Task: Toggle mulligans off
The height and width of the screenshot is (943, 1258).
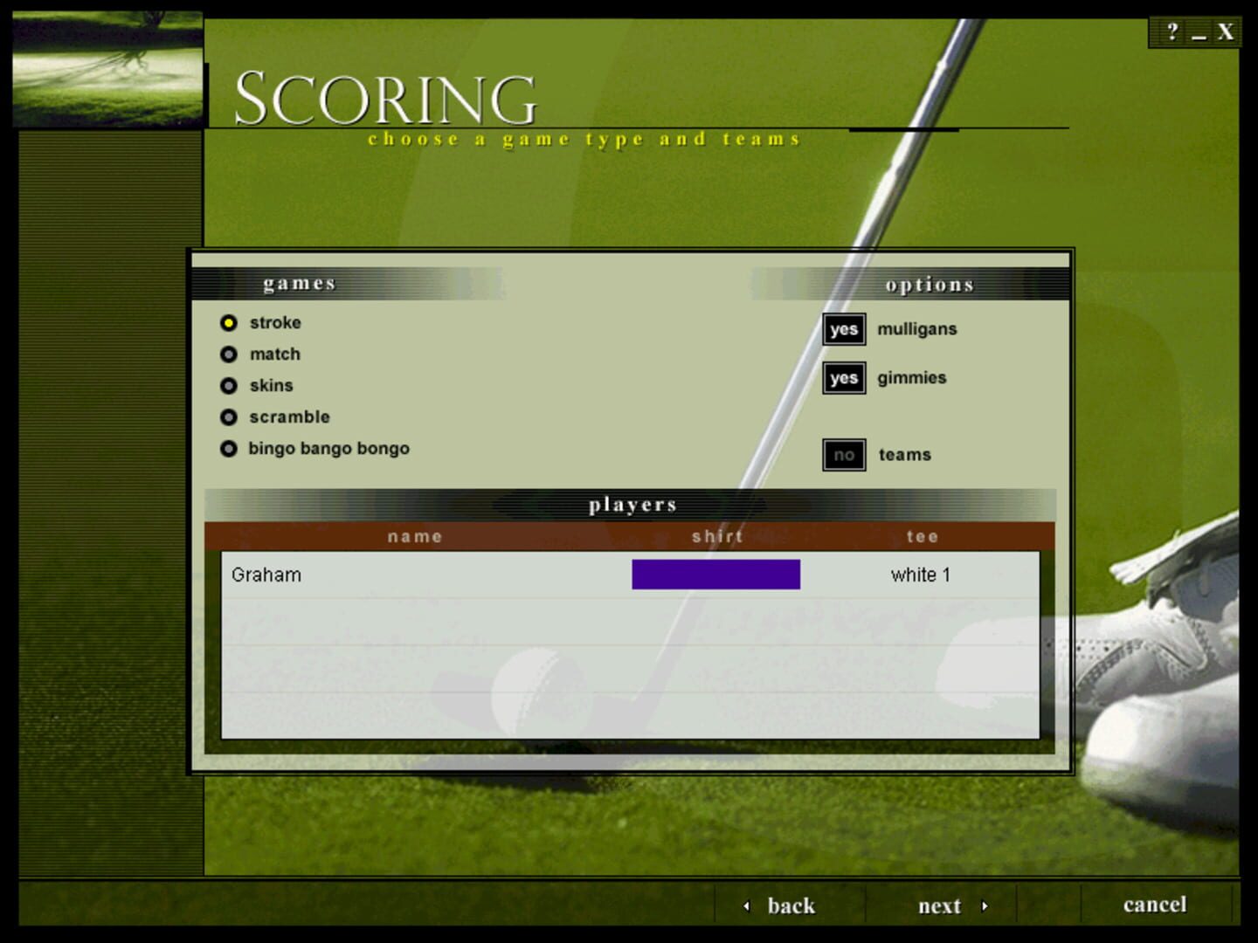Action: click(843, 329)
